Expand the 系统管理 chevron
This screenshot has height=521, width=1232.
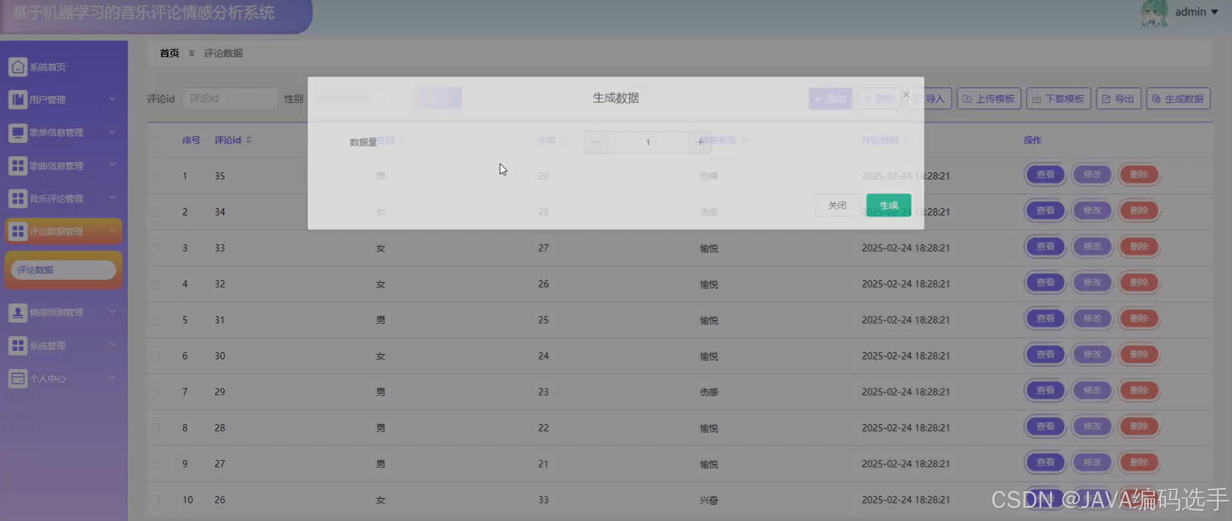(112, 344)
